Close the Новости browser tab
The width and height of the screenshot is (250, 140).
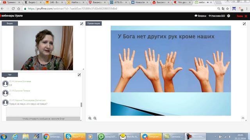pos(147,2)
